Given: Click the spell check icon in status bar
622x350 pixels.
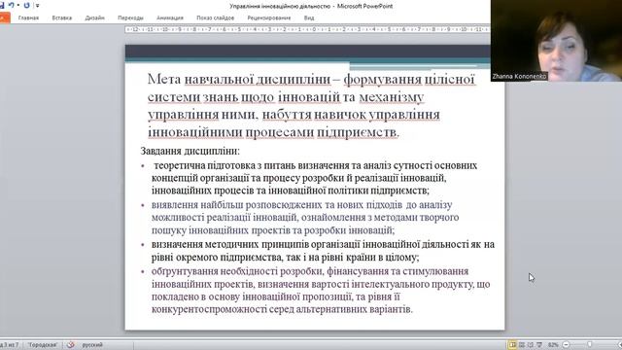Looking at the screenshot, I should tap(71, 345).
